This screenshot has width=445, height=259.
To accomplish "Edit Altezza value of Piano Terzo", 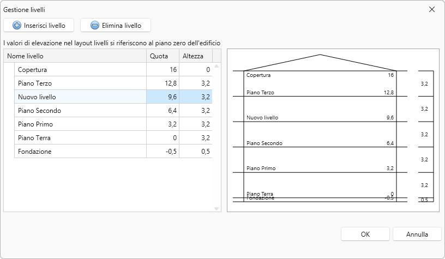I will pyautogui.click(x=195, y=83).
